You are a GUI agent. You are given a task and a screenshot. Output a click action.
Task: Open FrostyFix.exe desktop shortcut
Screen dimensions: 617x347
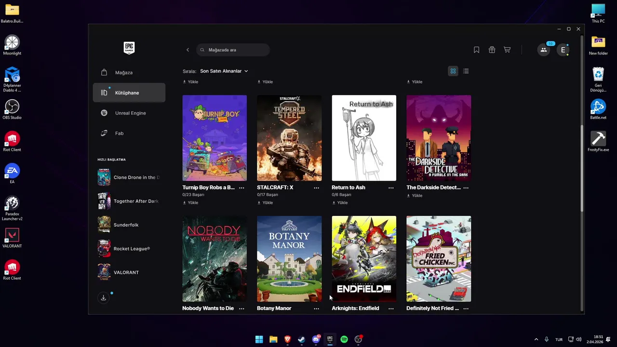tap(598, 142)
